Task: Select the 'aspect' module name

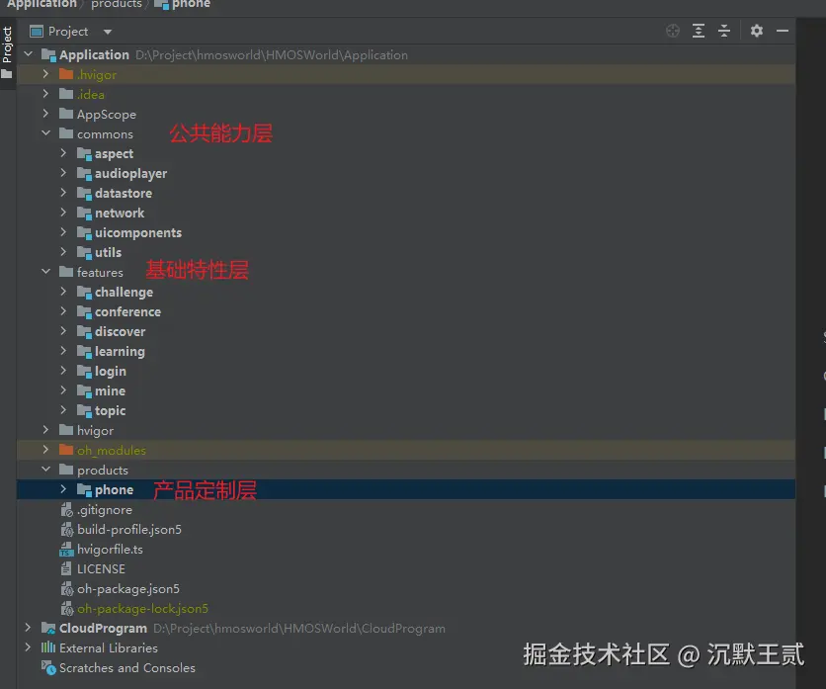Action: pyautogui.click(x=114, y=154)
